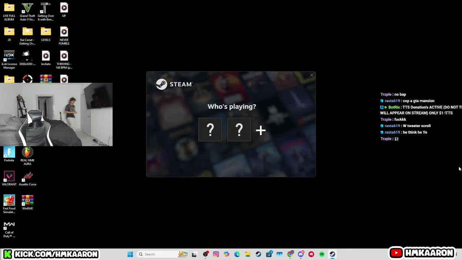The width and height of the screenshot is (462, 260).
Task: Open the red app icon beside Discord
Action: [x=311, y=254]
